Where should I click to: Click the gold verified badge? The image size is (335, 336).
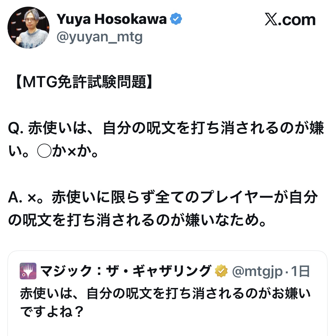pyautogui.click(x=221, y=271)
